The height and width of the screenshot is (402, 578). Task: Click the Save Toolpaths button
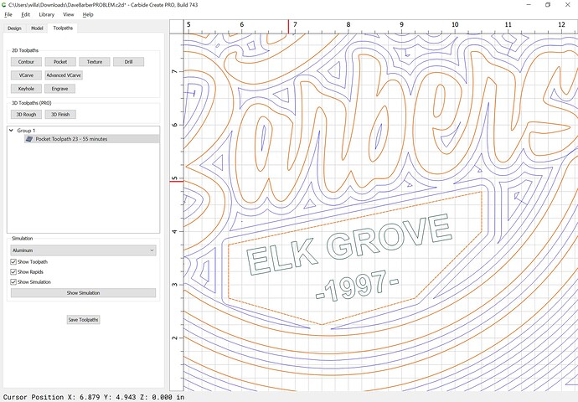click(82, 320)
